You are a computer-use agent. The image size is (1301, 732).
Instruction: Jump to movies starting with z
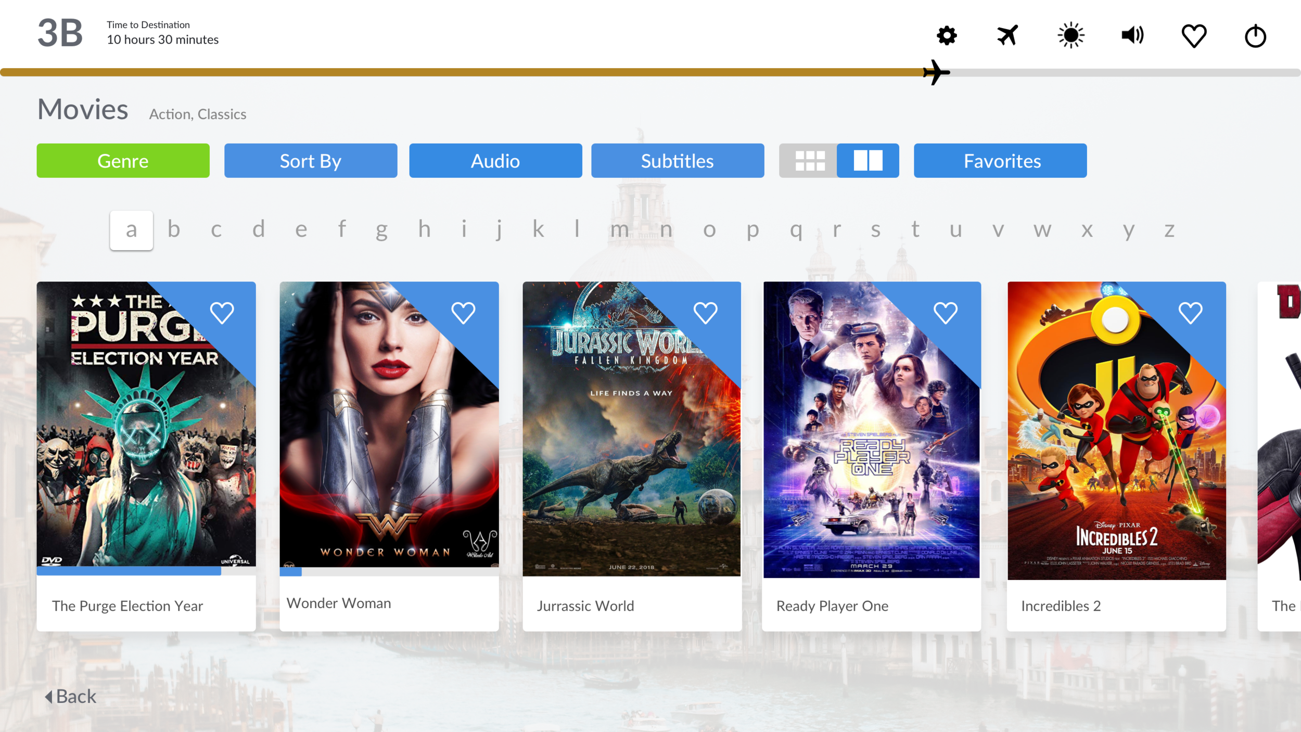pyautogui.click(x=1169, y=230)
